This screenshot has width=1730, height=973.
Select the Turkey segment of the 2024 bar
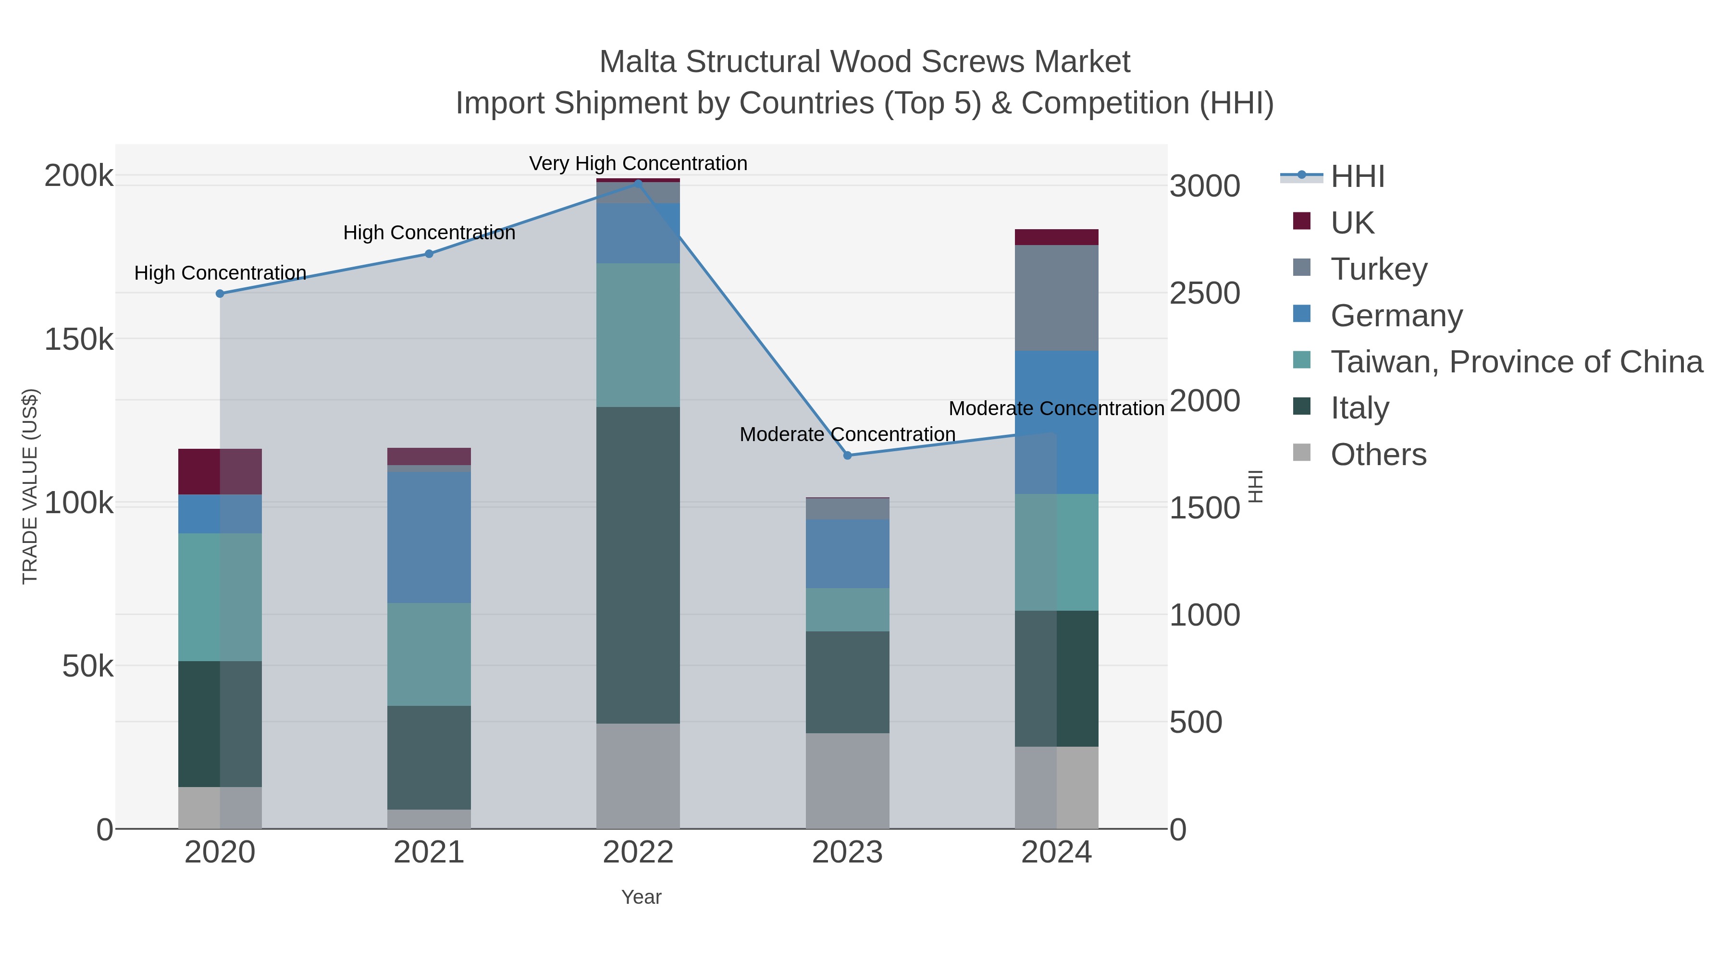[1056, 298]
